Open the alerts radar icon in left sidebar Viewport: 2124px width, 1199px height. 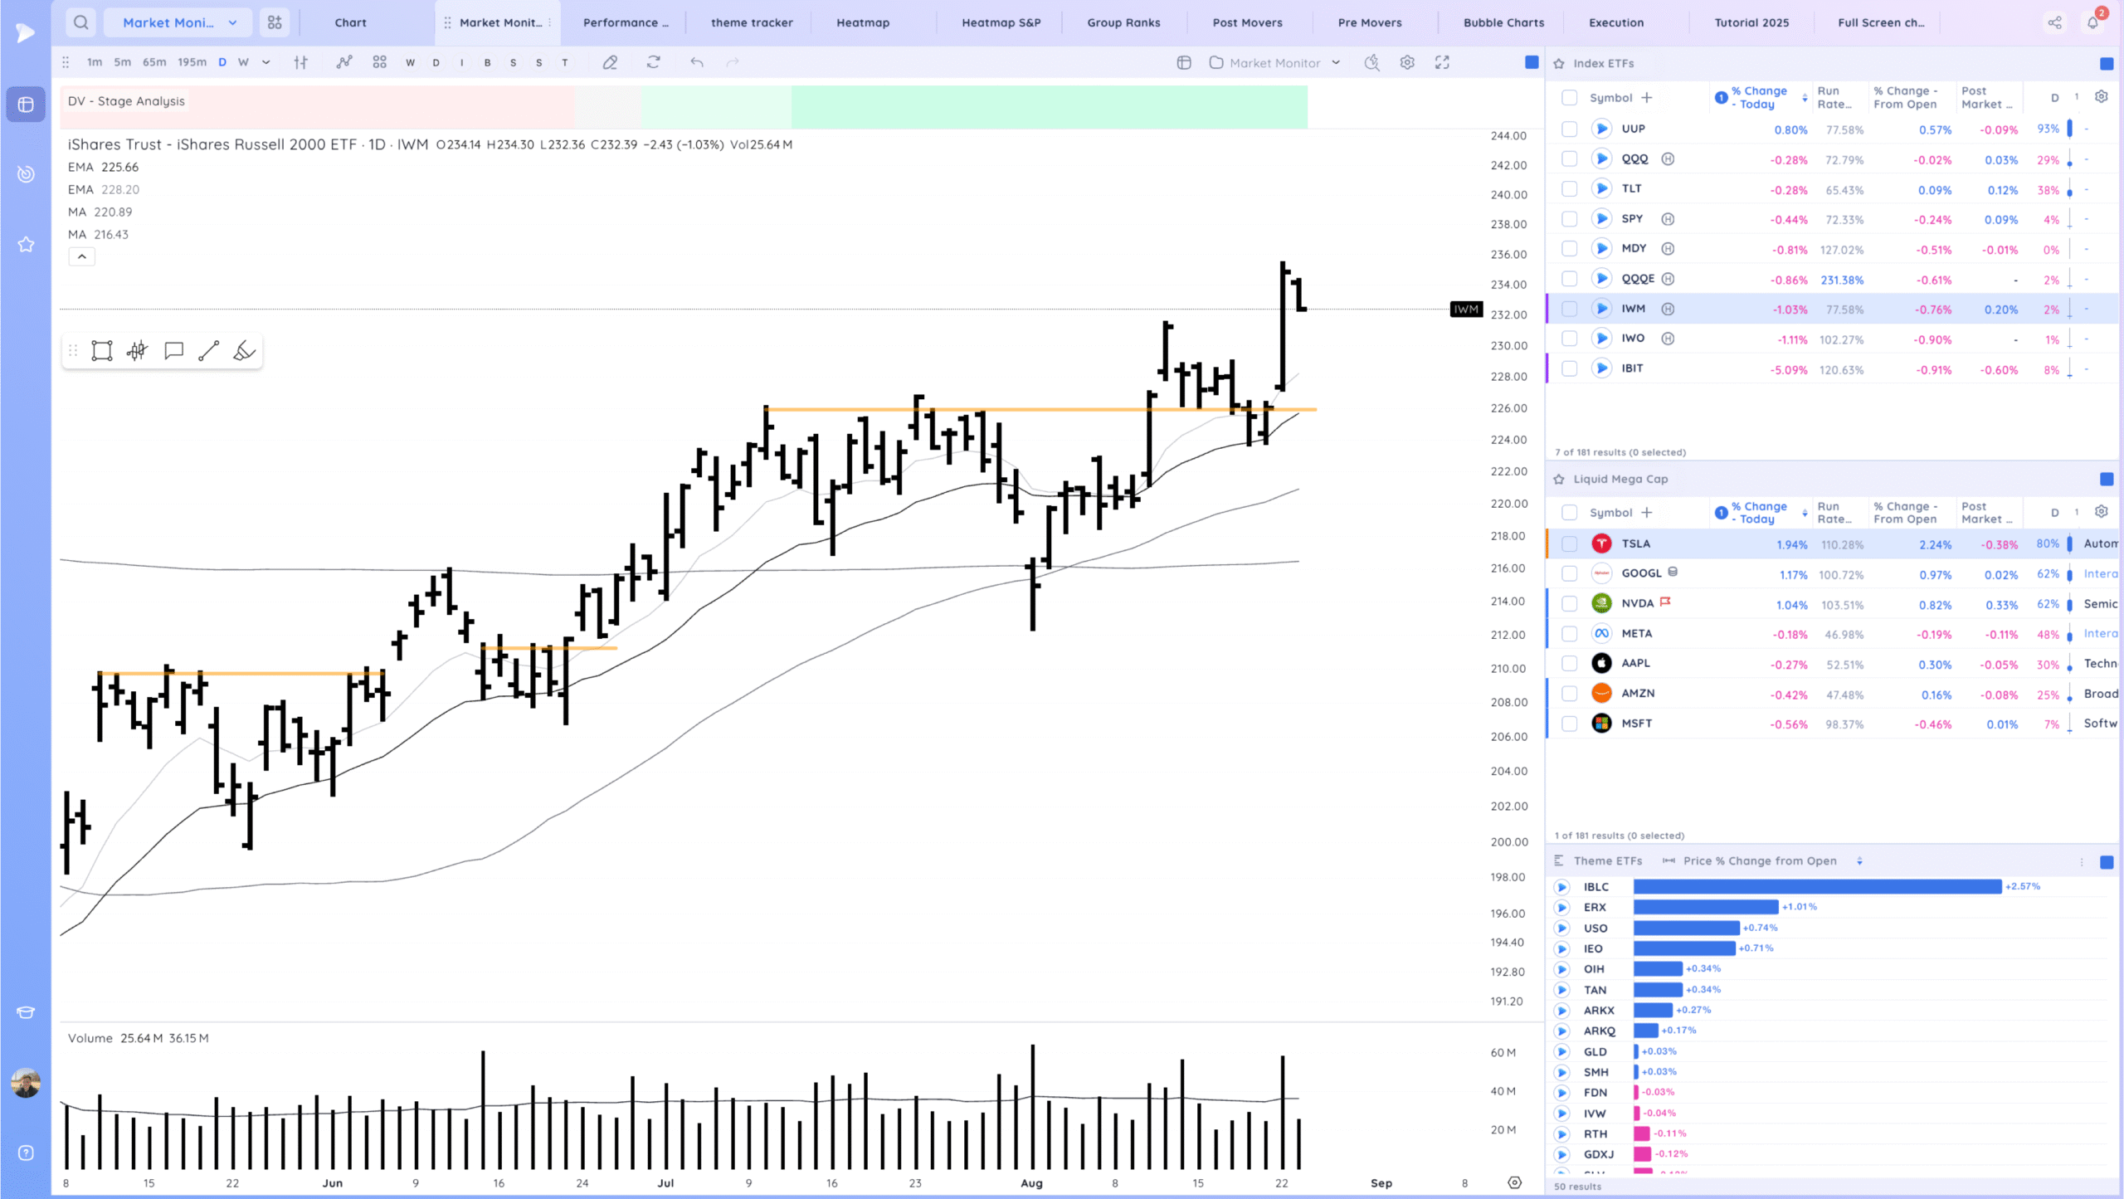(26, 174)
